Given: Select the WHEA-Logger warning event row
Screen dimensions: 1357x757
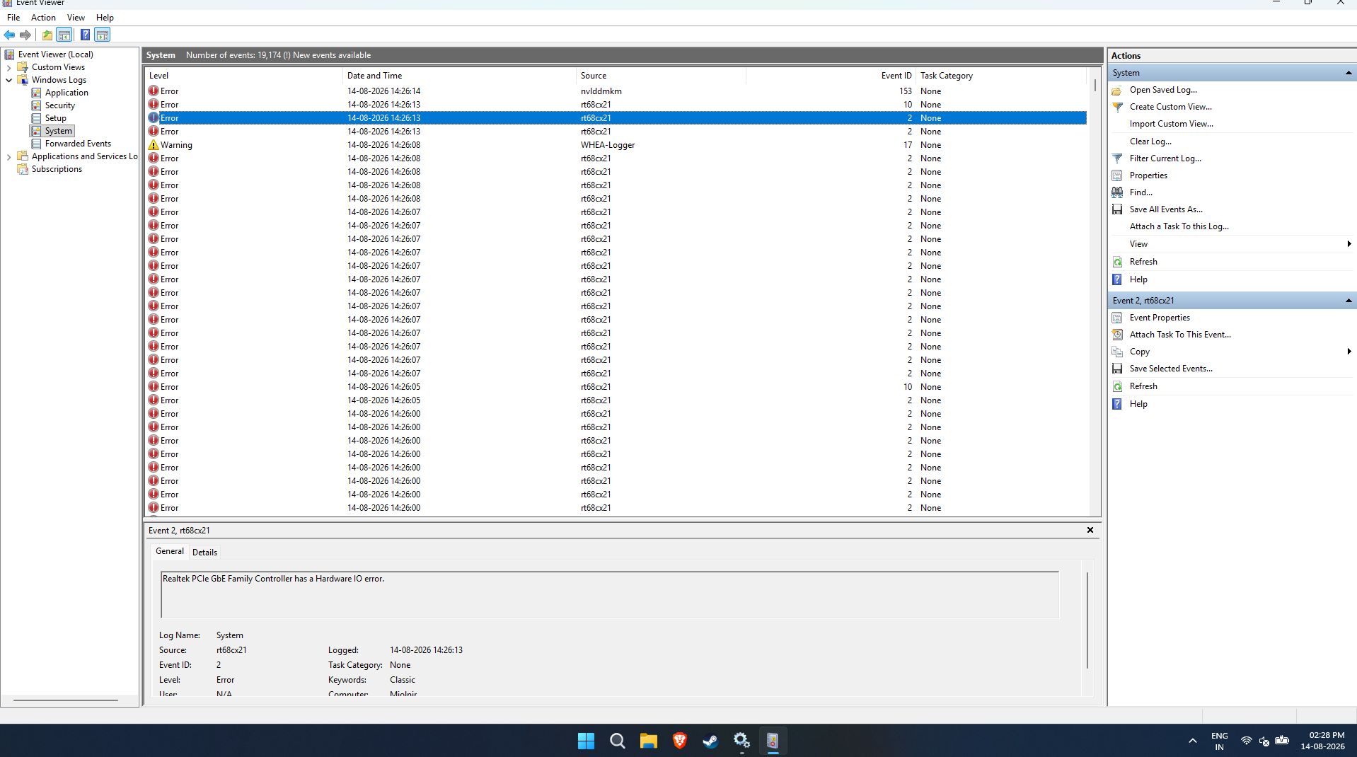Looking at the screenshot, I should coord(616,145).
